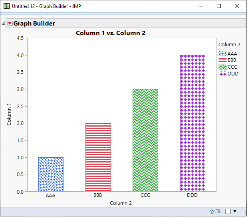Click the Y-axis label 'Column 1'
This screenshot has width=248, height=218.
[9, 115]
